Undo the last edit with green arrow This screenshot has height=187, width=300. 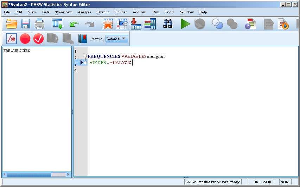coord(74,24)
